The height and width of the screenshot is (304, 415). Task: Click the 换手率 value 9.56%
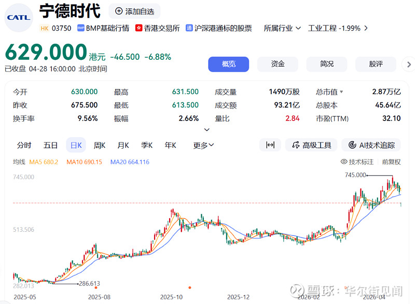88,118
